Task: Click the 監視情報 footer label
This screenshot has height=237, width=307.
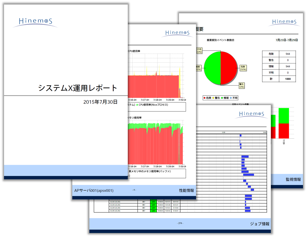Action: pos(293,179)
